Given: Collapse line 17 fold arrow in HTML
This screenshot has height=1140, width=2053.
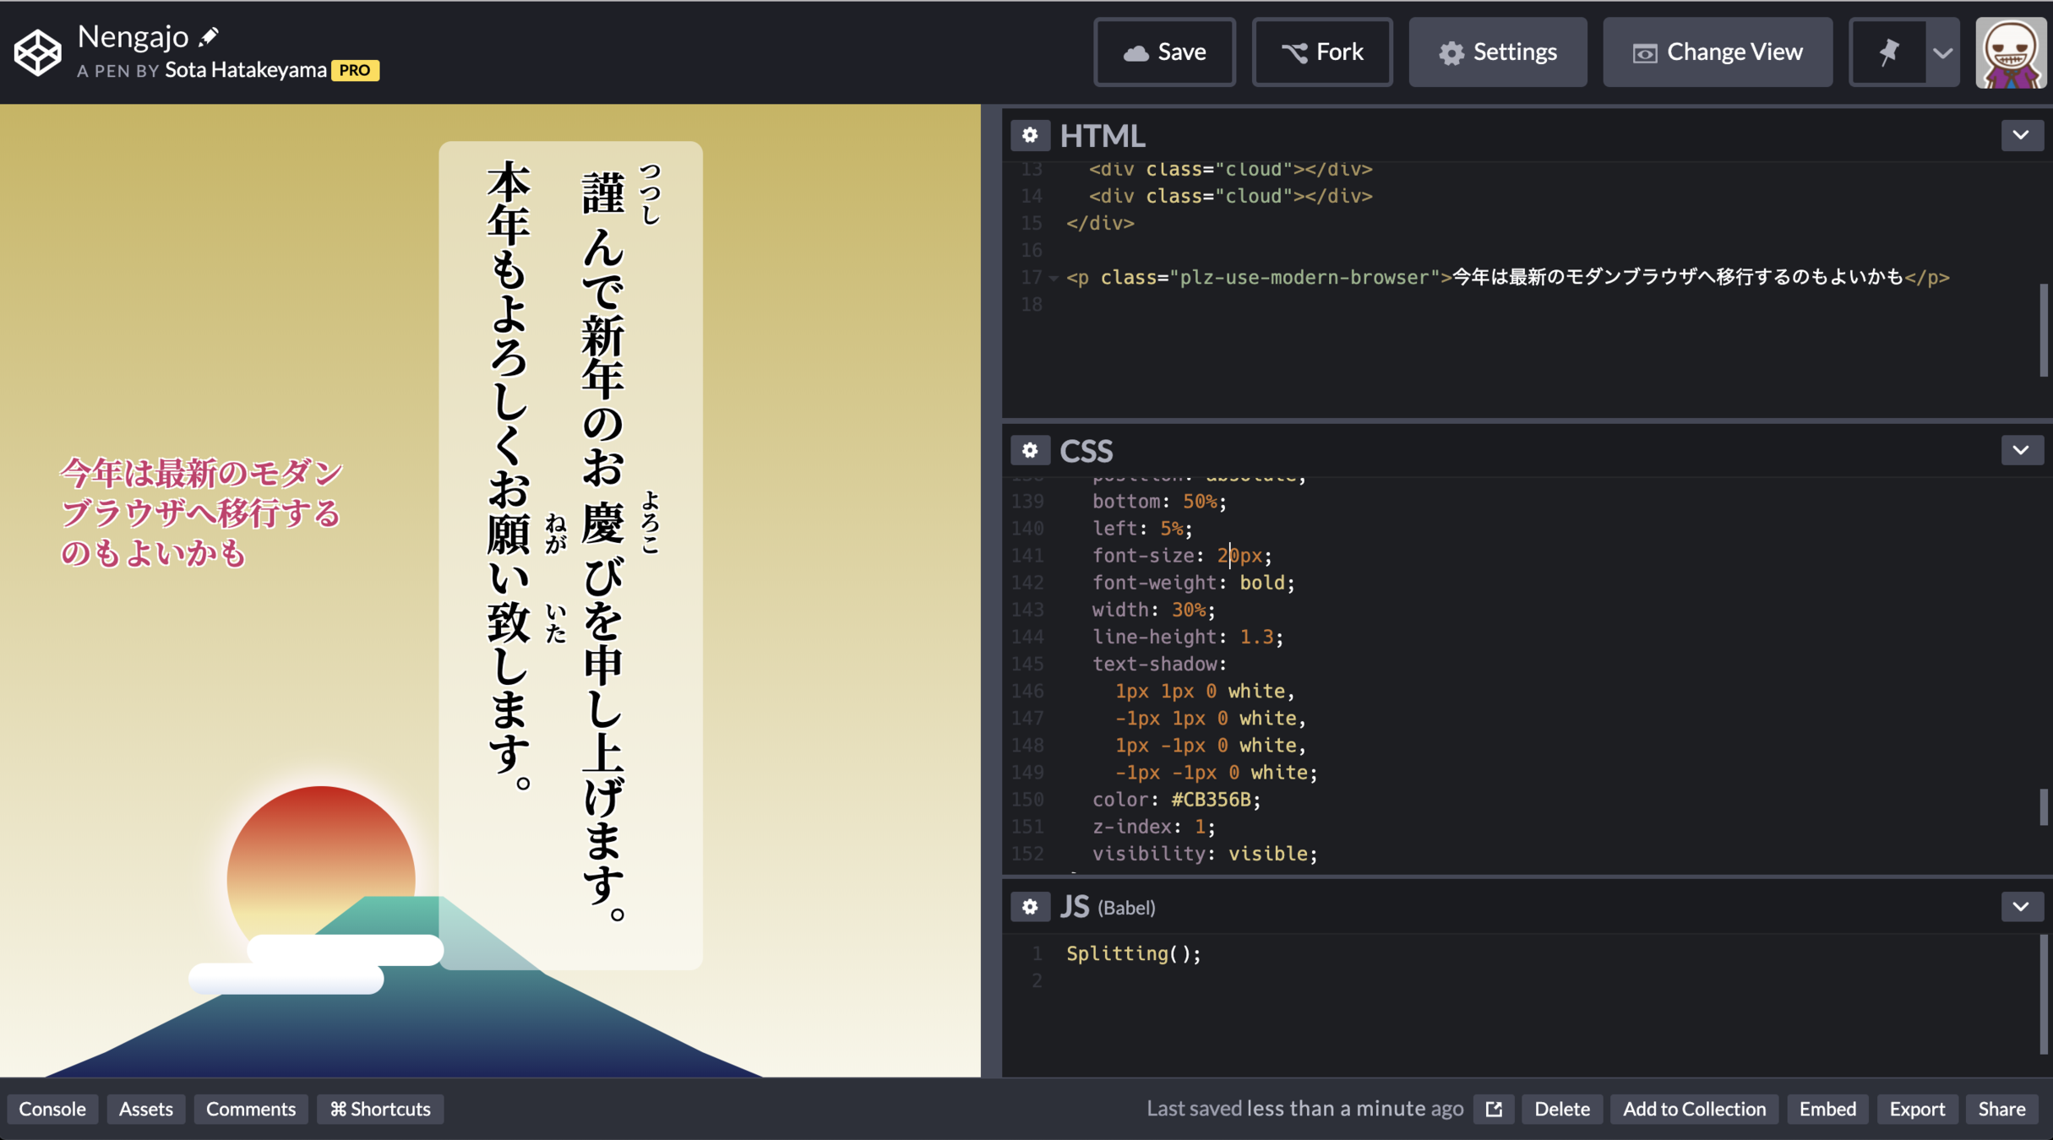Looking at the screenshot, I should point(1054,278).
